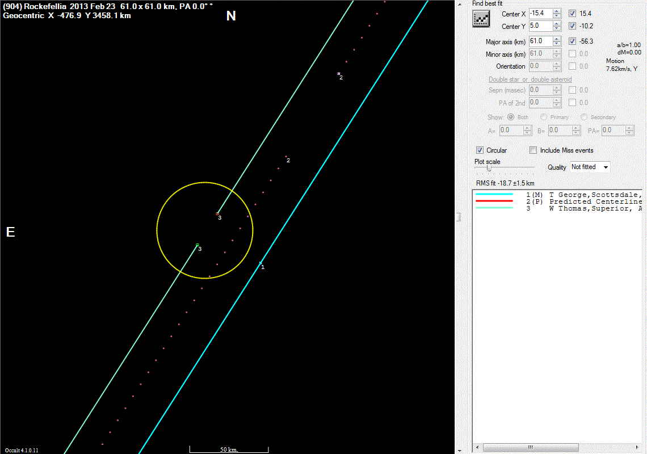Screen dimensions: 647x454
Task: Decrease Major axis with the down arrow
Action: point(557,44)
